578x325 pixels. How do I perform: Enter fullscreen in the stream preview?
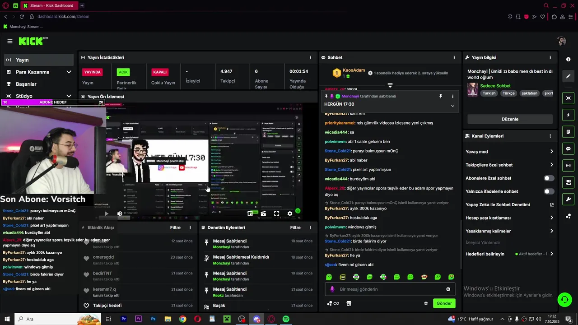coord(276,214)
